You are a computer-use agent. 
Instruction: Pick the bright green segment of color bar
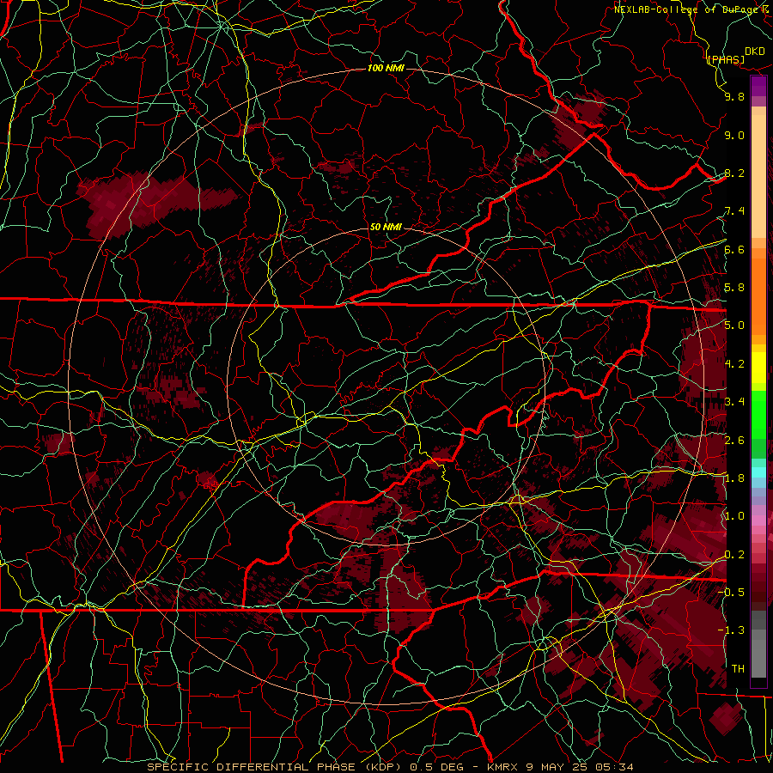pos(758,415)
